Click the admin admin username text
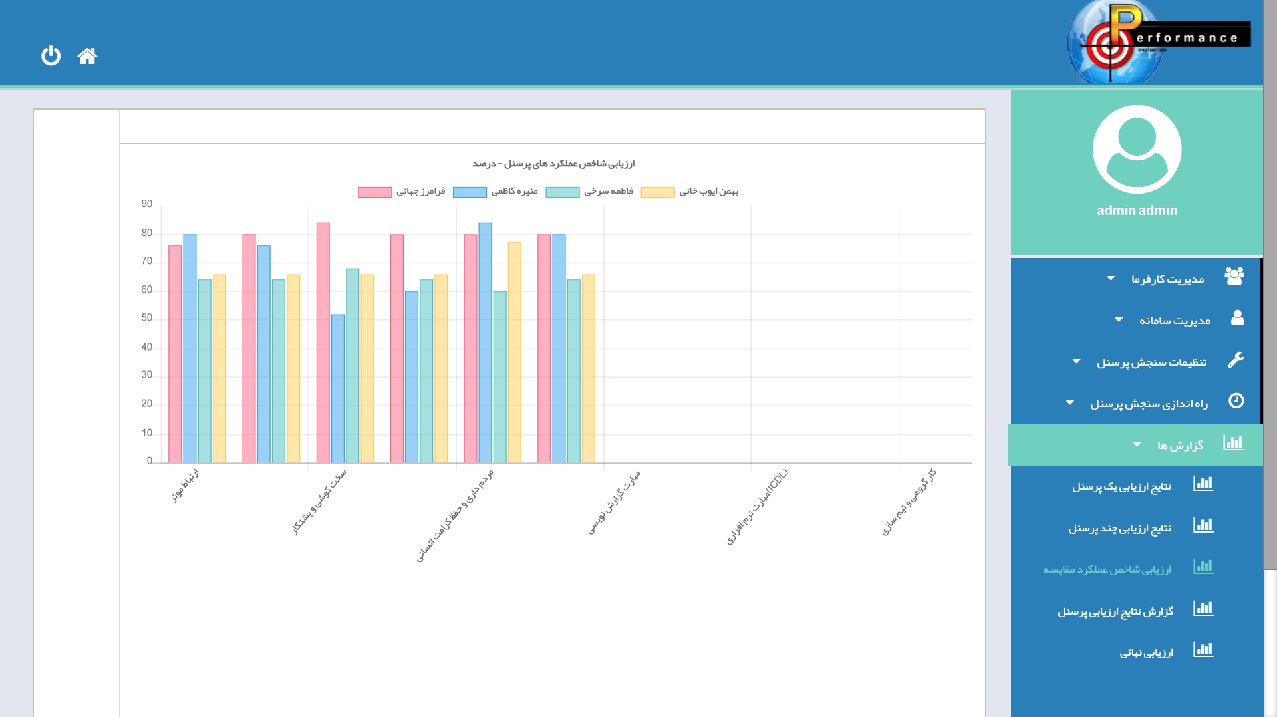 (1137, 210)
